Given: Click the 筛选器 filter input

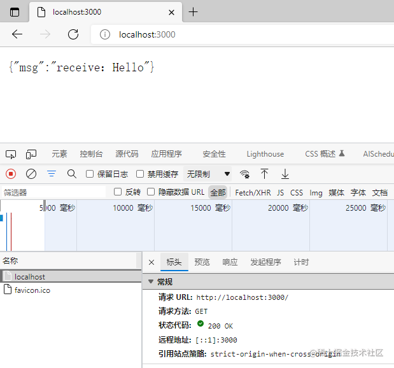Looking at the screenshot, I should 53,192.
